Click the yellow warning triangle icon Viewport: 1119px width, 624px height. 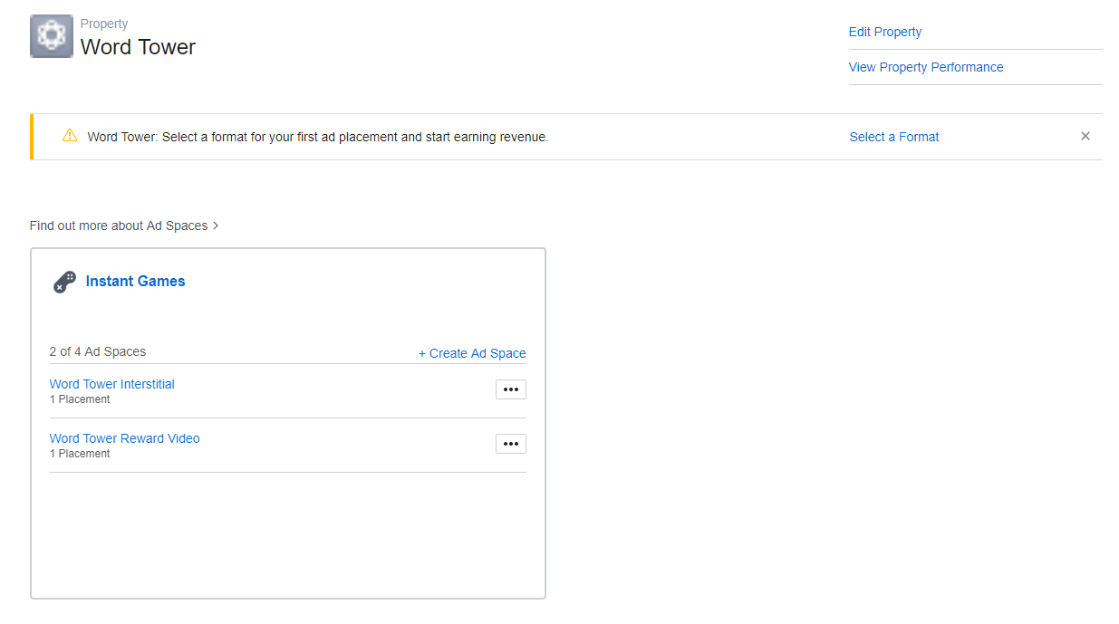[70, 136]
